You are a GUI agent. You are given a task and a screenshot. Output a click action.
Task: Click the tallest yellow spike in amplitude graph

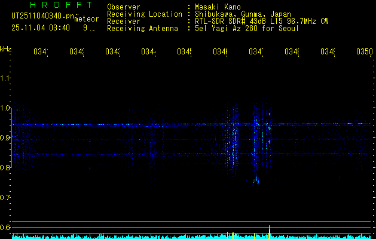click(x=269, y=232)
